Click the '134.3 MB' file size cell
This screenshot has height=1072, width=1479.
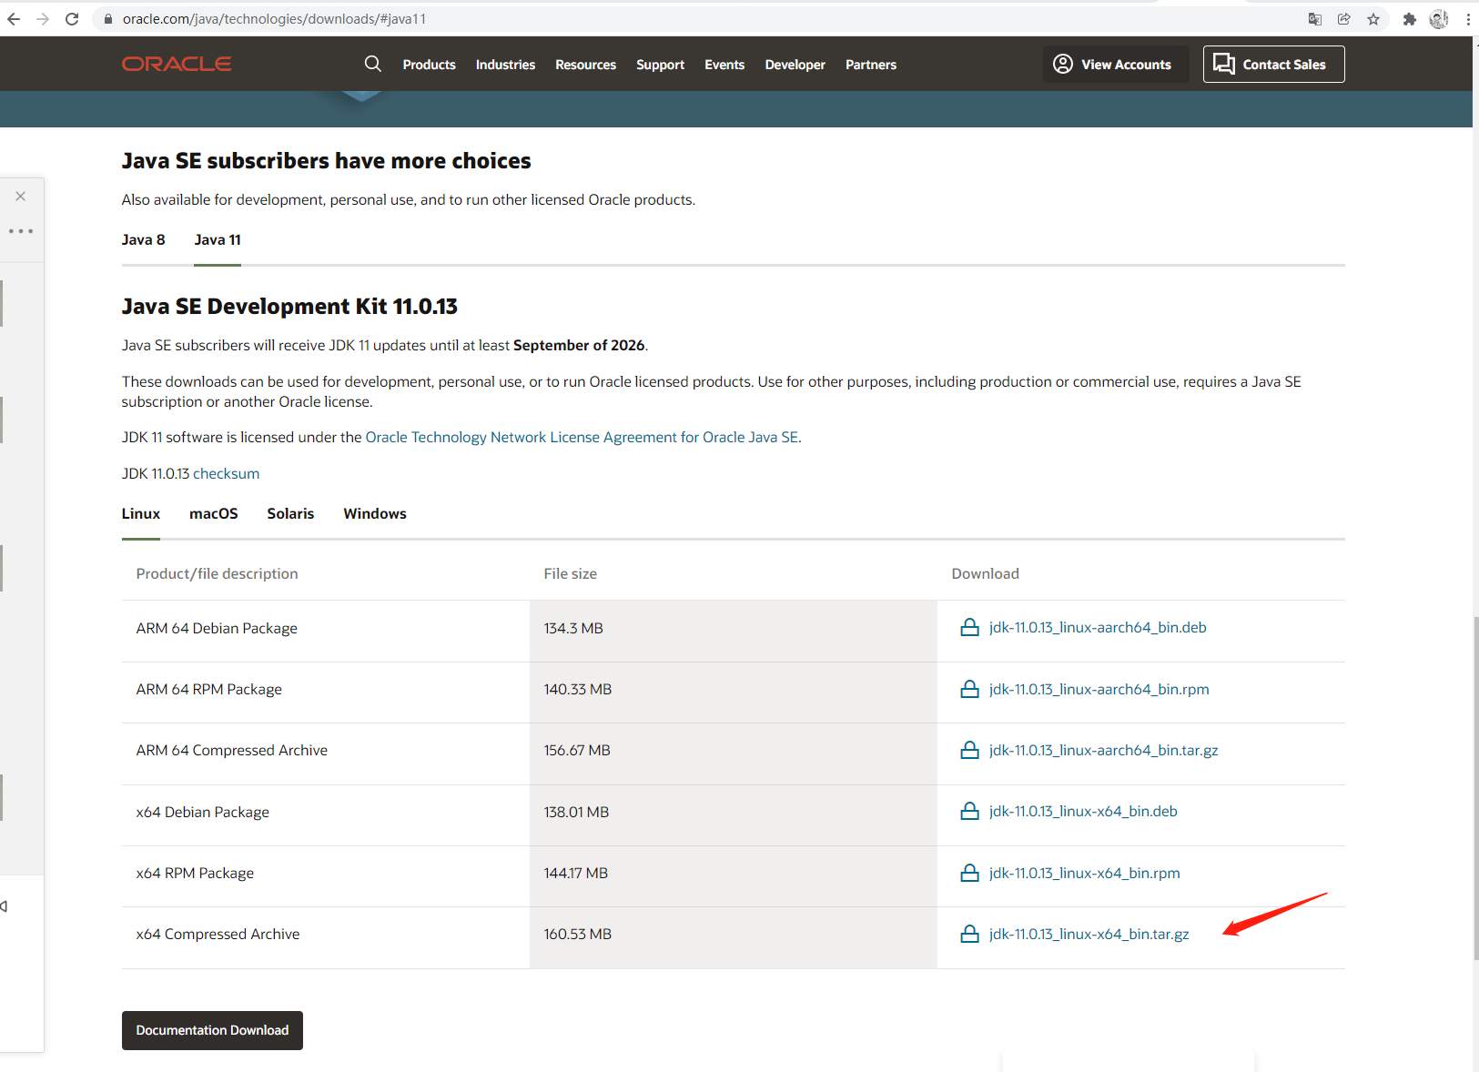[734, 631]
